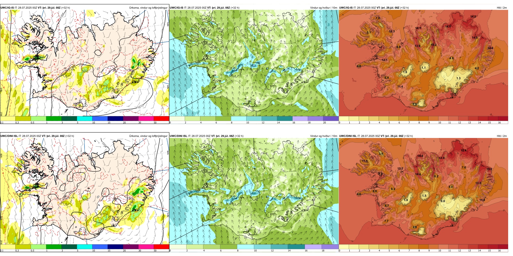Click 4.6 temperature label on DINI ISL map
Screen dimensions: 513x256
[359, 194]
